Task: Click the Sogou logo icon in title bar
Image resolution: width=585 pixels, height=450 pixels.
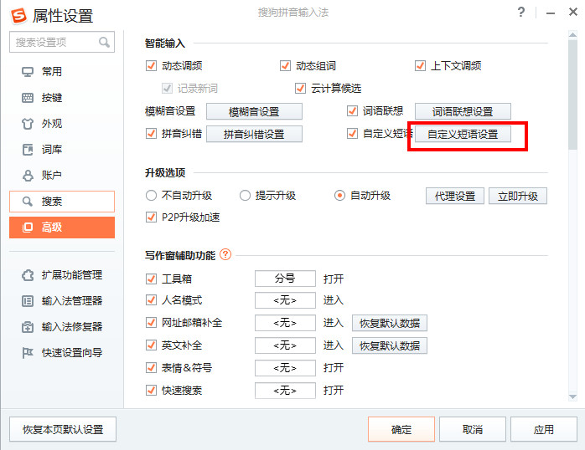Action: (16, 16)
